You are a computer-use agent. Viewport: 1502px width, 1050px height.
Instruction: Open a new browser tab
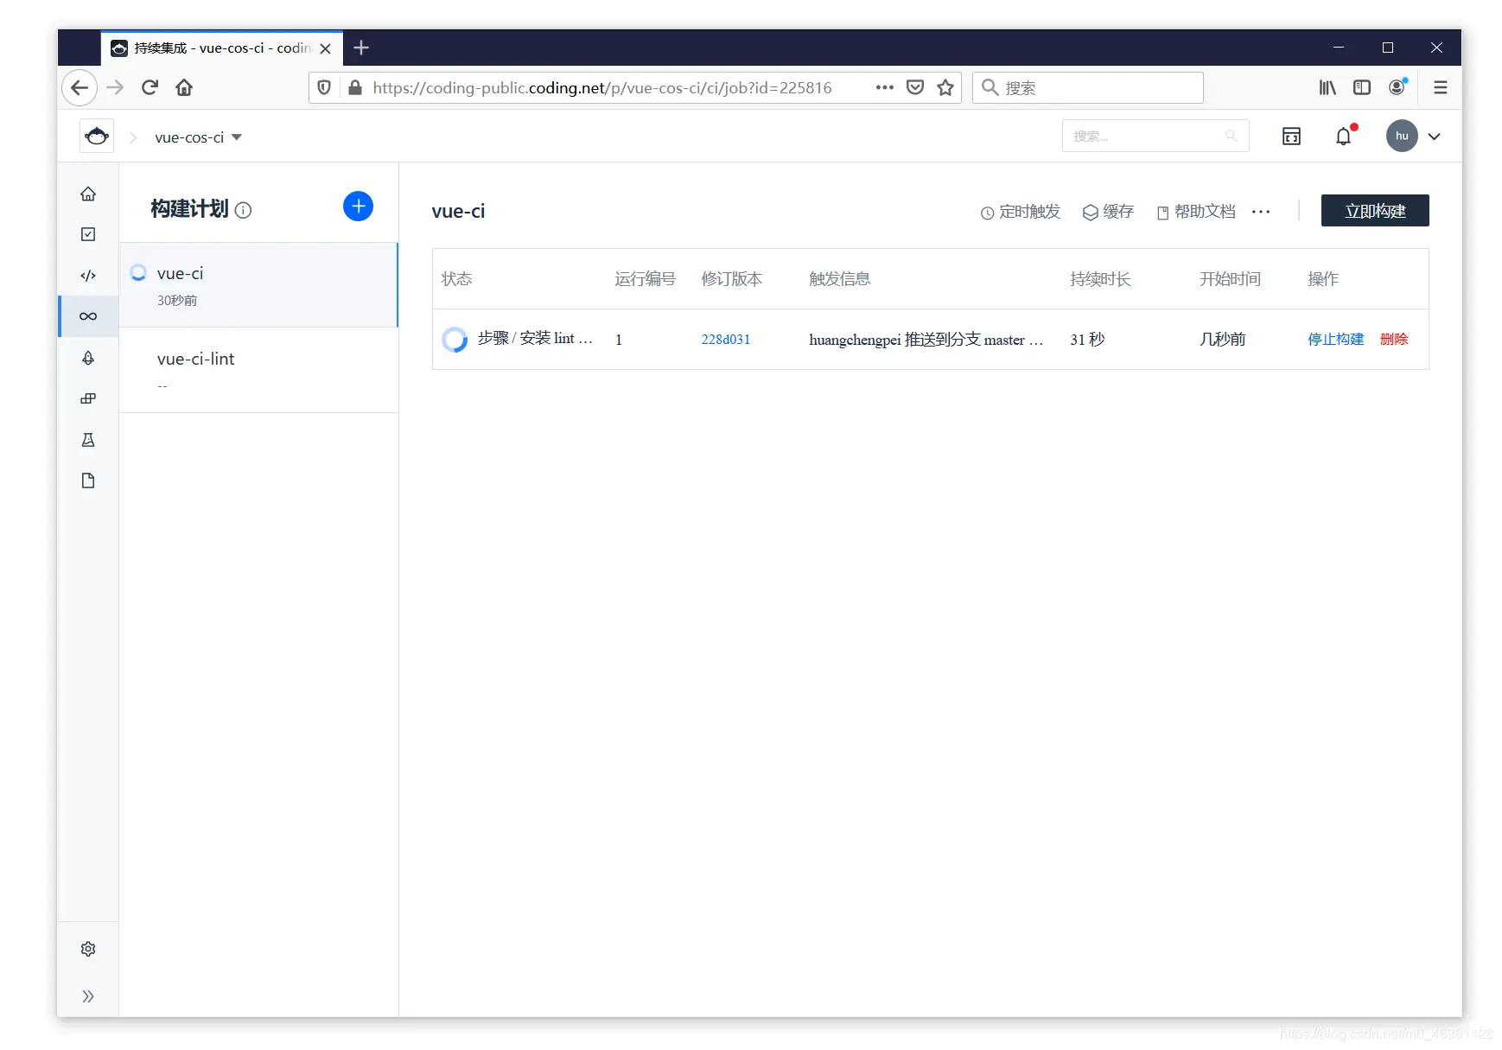click(361, 48)
